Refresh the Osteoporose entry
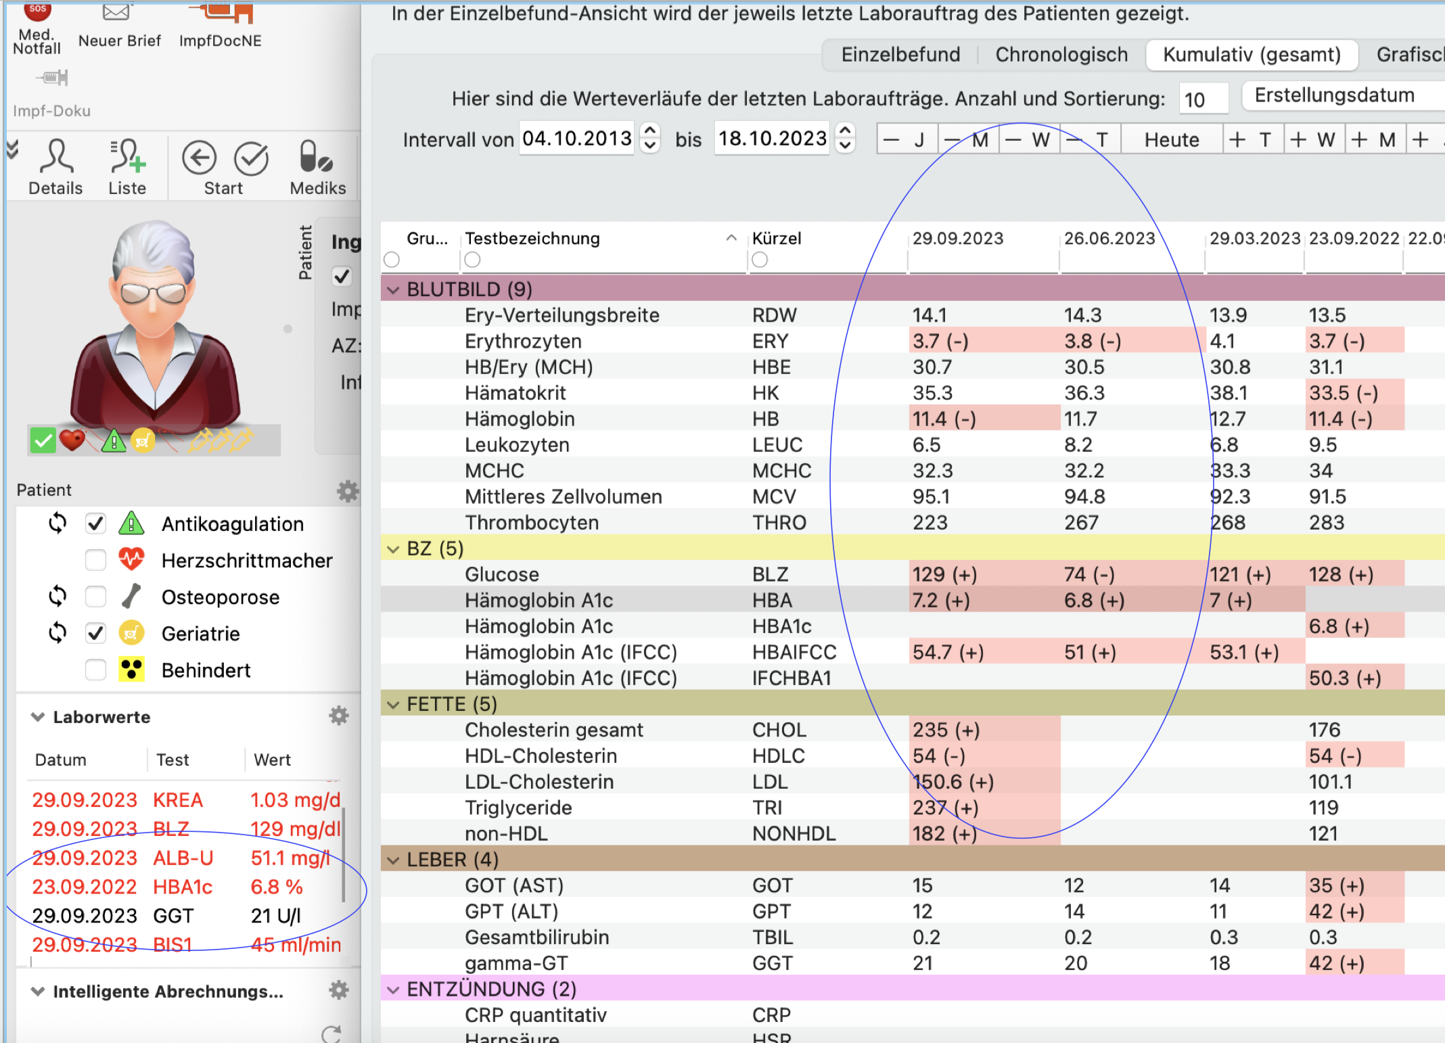Image resolution: width=1445 pixels, height=1043 pixels. [x=58, y=596]
